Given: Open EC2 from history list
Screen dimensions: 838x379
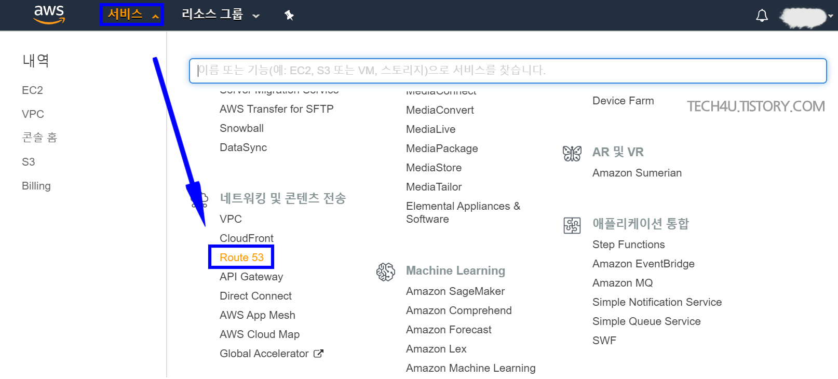Looking at the screenshot, I should (x=32, y=90).
